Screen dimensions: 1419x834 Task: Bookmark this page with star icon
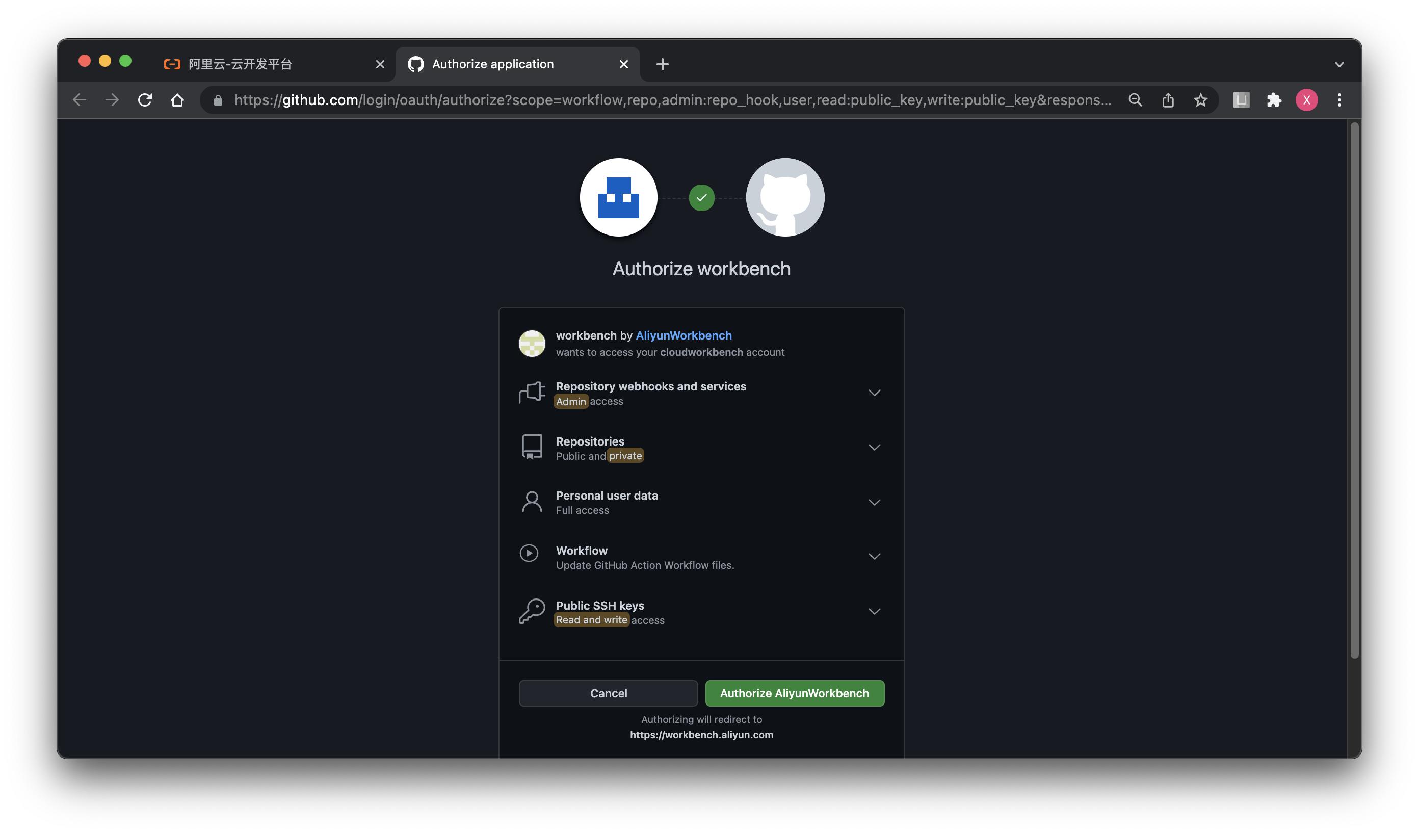pos(1200,100)
